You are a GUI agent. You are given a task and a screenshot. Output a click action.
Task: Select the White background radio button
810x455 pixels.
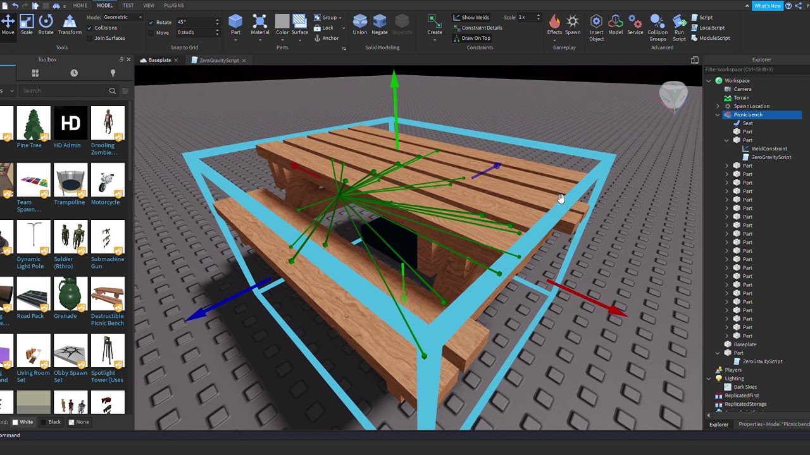(x=16, y=422)
